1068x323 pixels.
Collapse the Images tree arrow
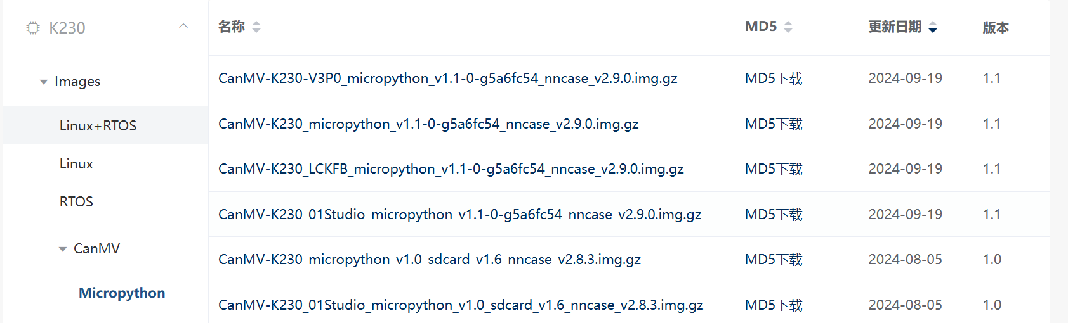tap(44, 82)
